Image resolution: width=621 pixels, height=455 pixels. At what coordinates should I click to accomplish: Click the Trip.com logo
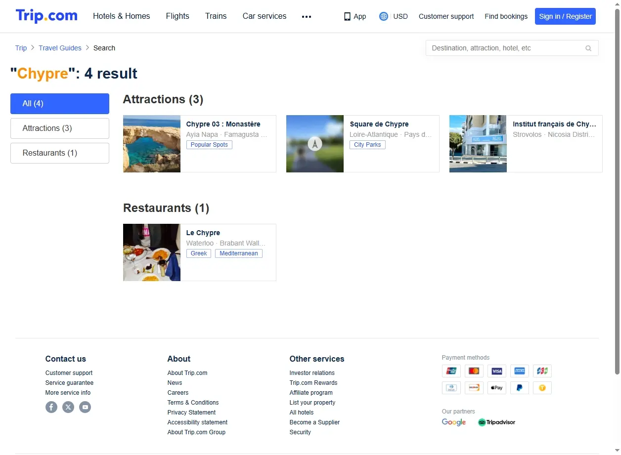[46, 16]
